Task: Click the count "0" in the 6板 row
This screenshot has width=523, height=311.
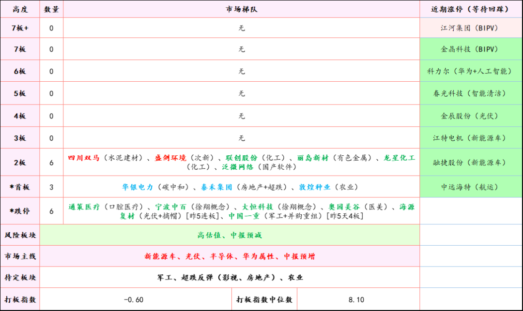Action: tap(51, 71)
